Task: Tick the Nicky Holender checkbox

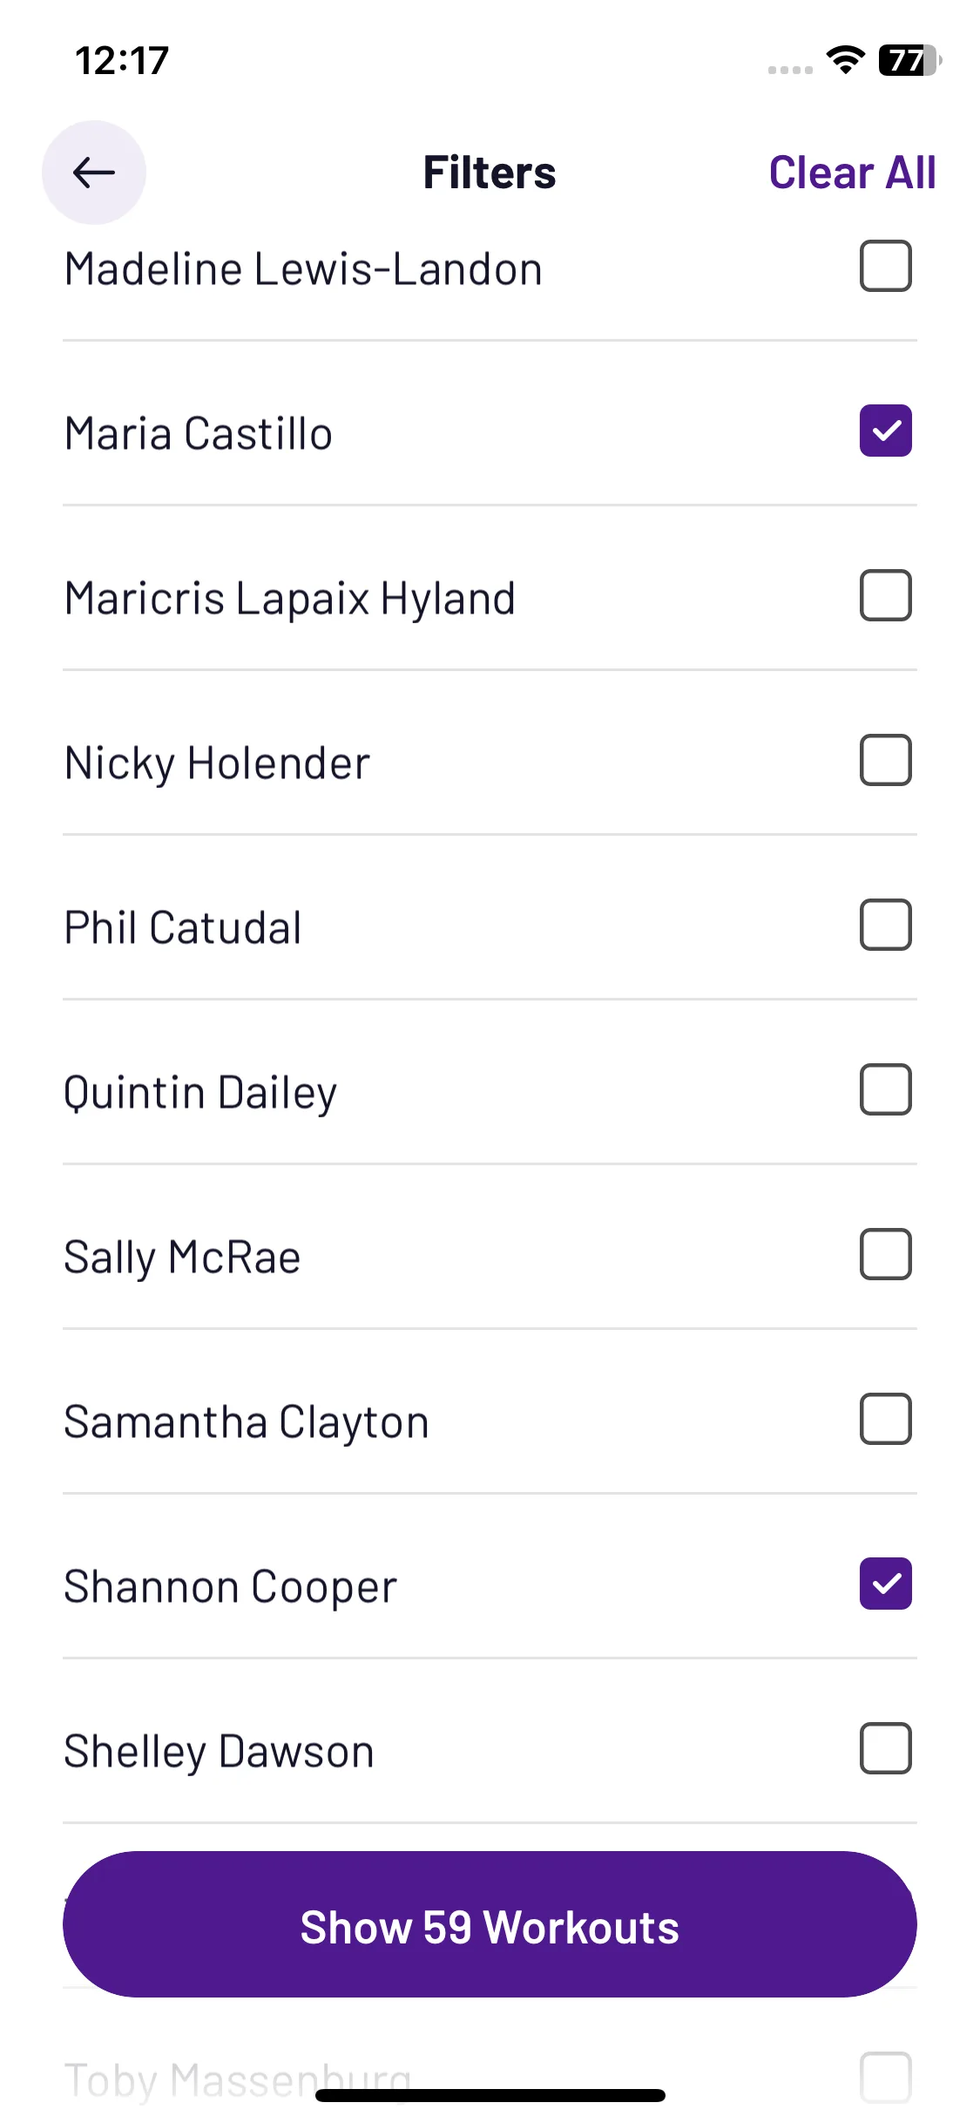Action: (x=885, y=760)
